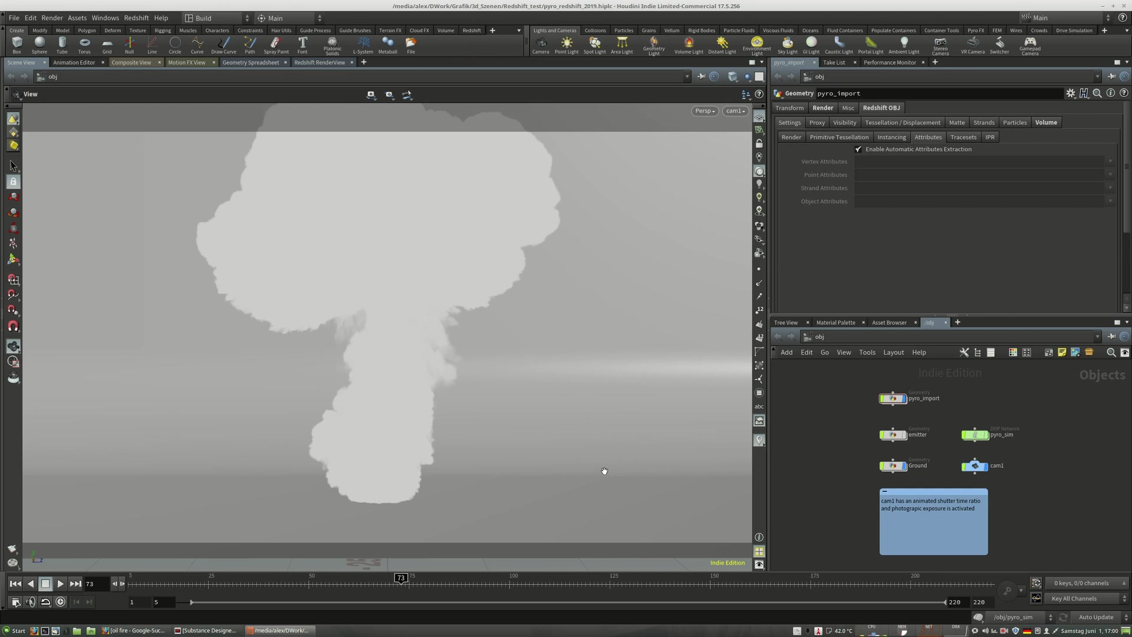
Task: Add a Point Light from the Lights shelf
Action: [566, 44]
